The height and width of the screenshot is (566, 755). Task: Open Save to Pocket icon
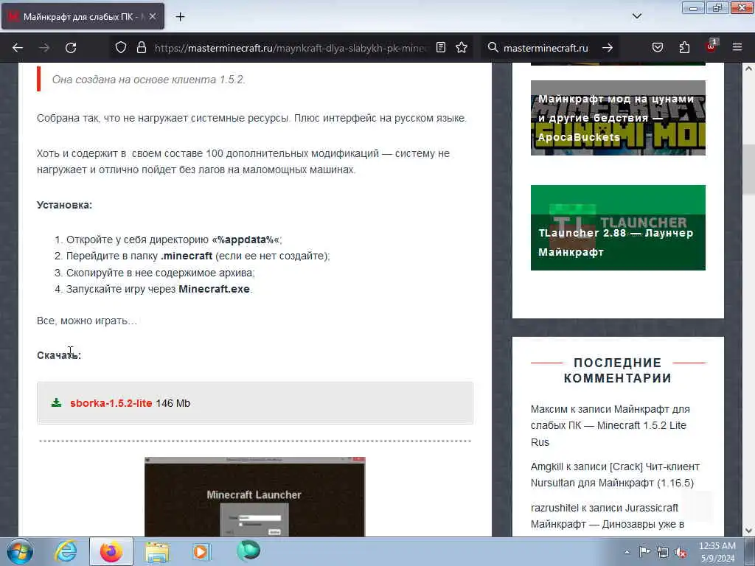658,48
